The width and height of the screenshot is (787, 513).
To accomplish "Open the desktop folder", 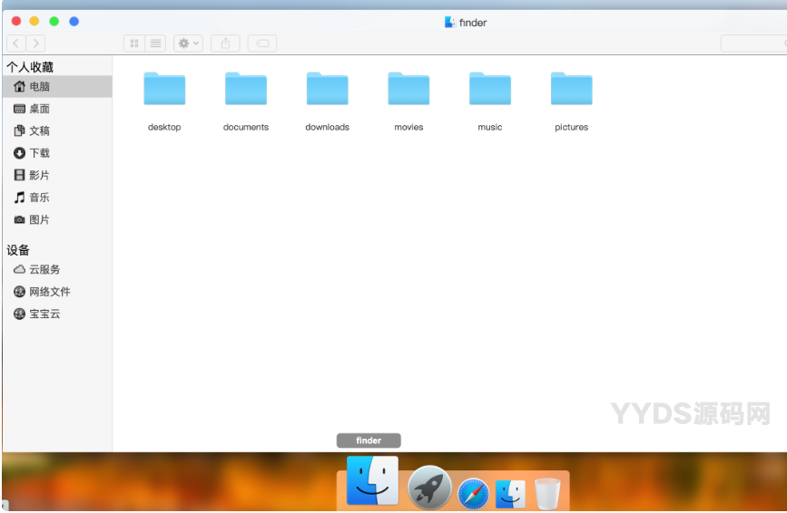I will [164, 90].
